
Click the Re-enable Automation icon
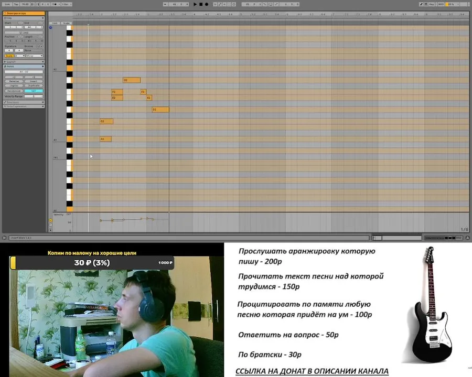[224, 4]
